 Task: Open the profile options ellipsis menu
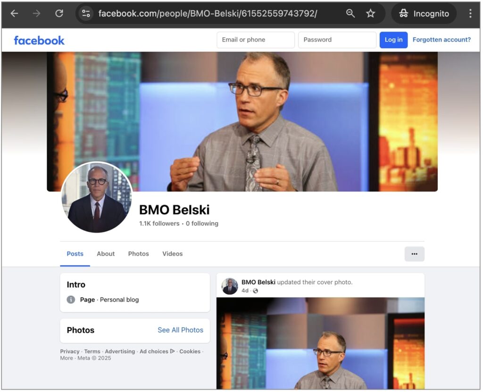(414, 254)
